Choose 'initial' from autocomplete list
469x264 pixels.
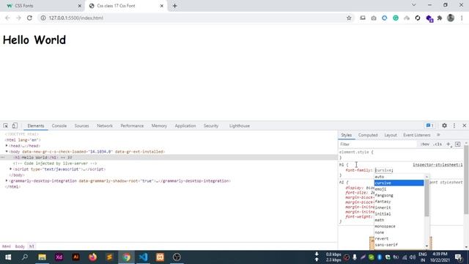pos(399,214)
